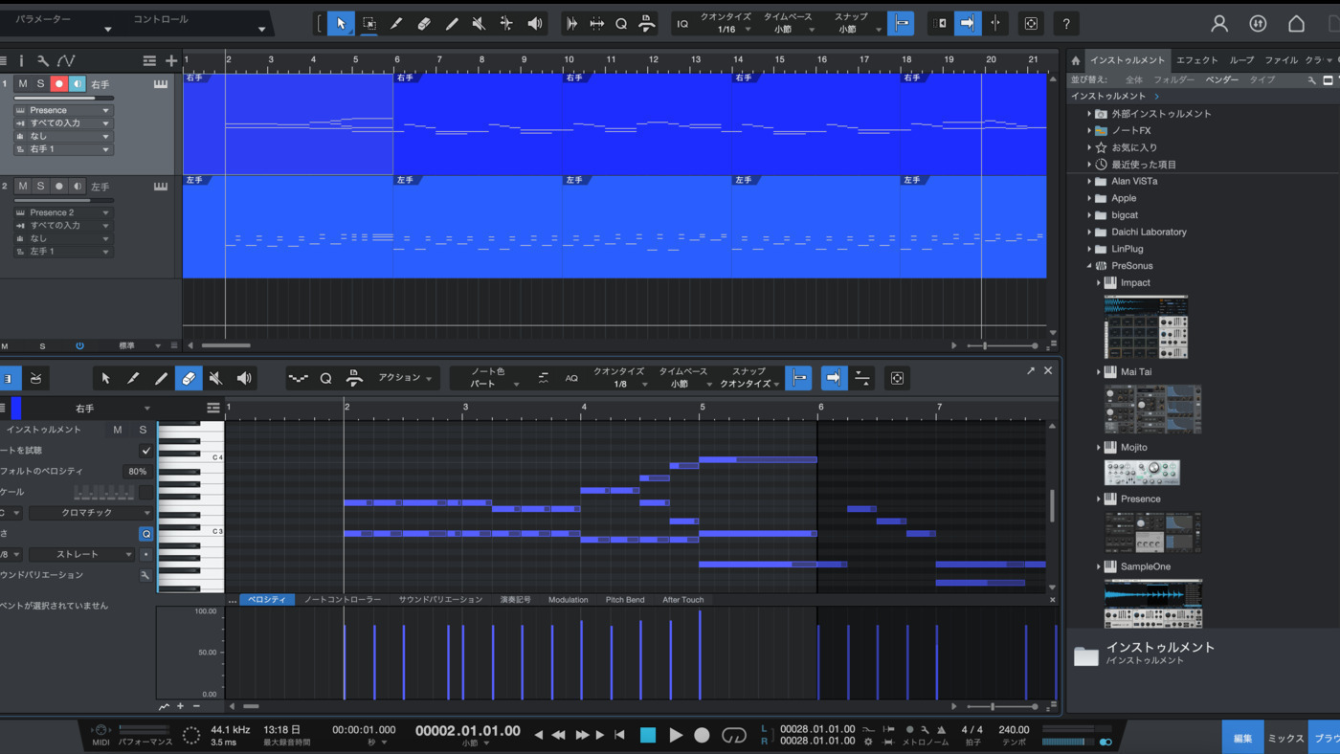The width and height of the screenshot is (1340, 754).
Task: Click the Quantize Q icon in arrange toolbar
Action: pos(621,24)
